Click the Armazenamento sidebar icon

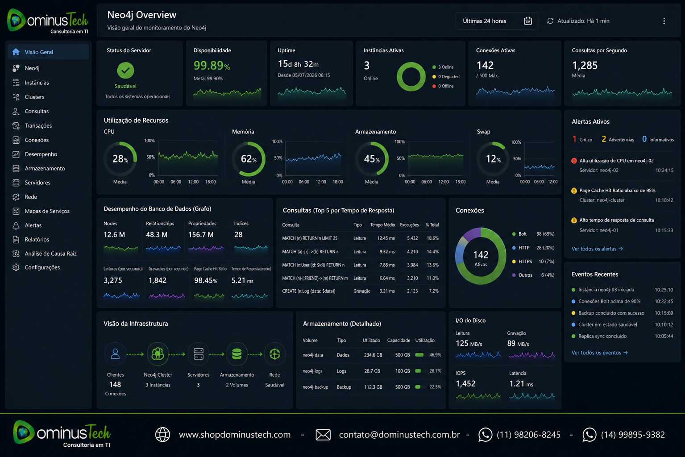point(16,168)
